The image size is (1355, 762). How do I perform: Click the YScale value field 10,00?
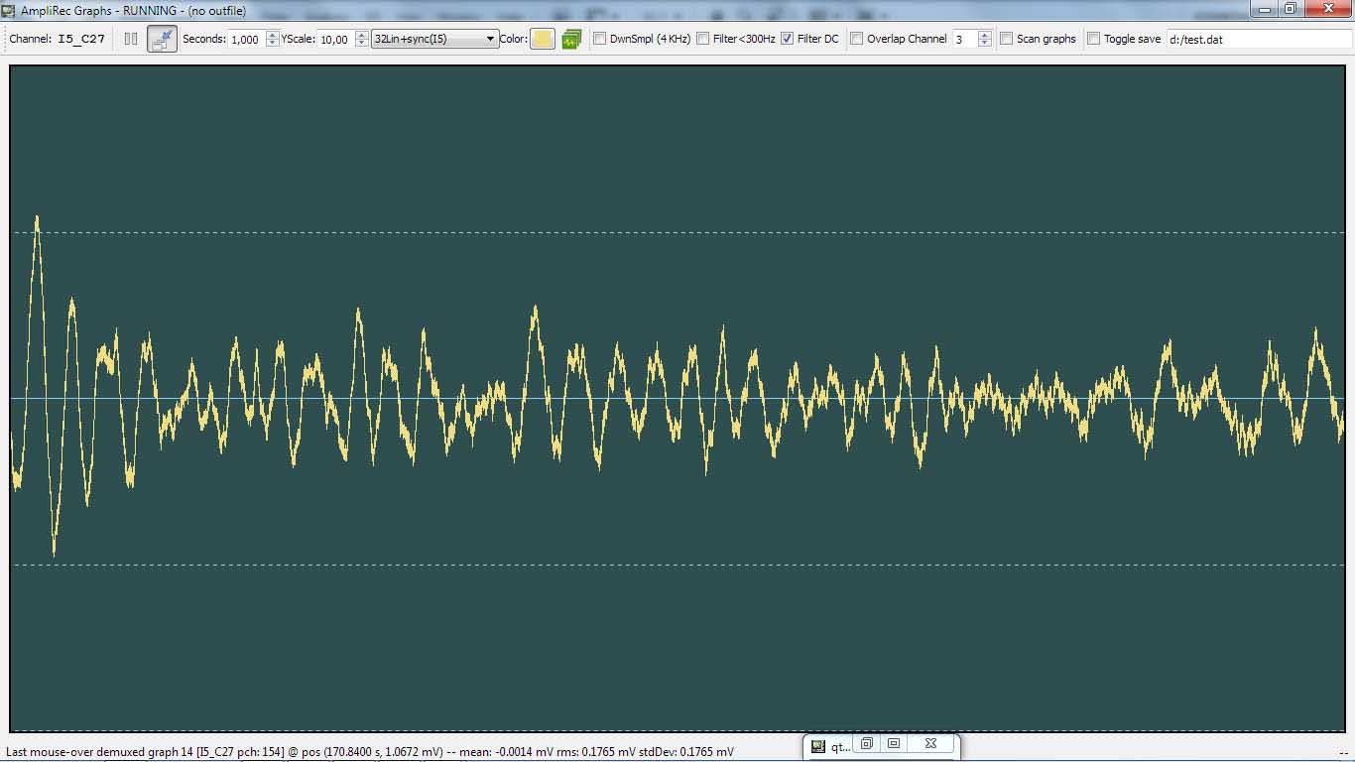click(336, 39)
